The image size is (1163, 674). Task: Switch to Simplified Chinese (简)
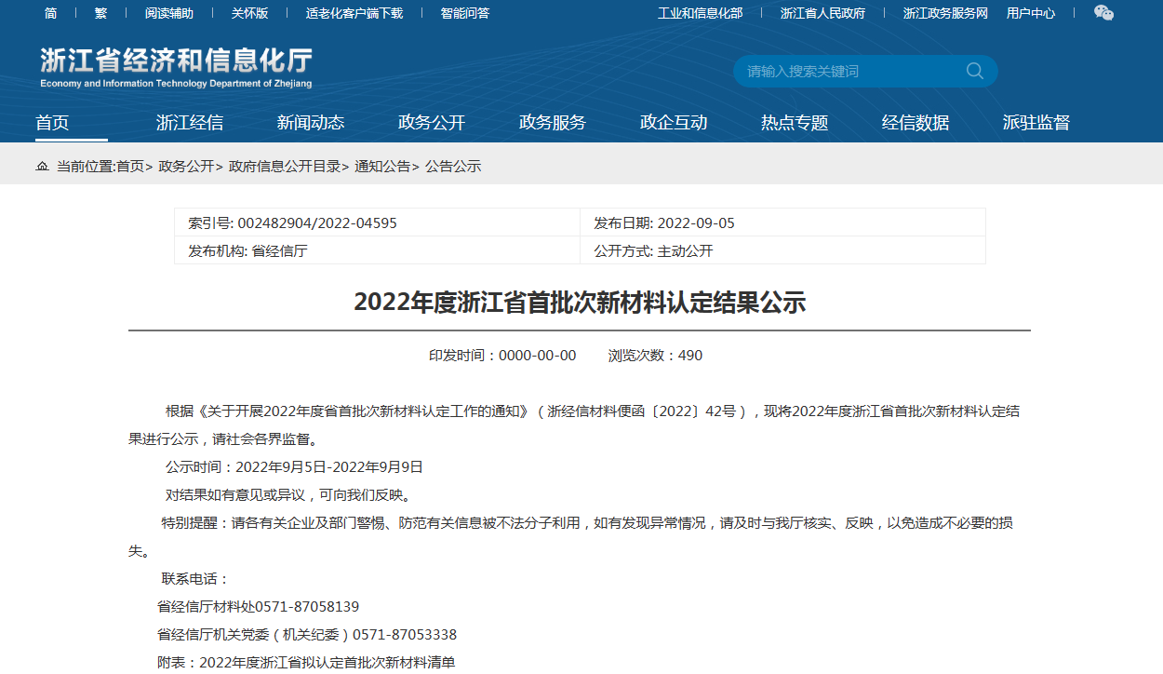point(50,13)
